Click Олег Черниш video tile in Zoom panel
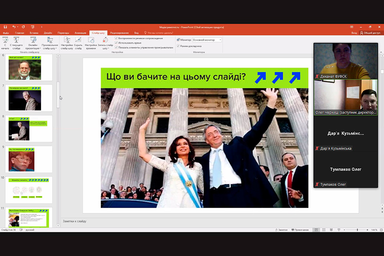Image resolution: width=384 pixels, height=256 pixels. coord(346,97)
